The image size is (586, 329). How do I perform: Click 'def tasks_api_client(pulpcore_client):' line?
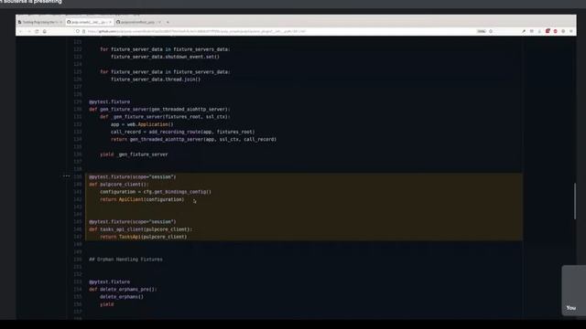(x=140, y=229)
